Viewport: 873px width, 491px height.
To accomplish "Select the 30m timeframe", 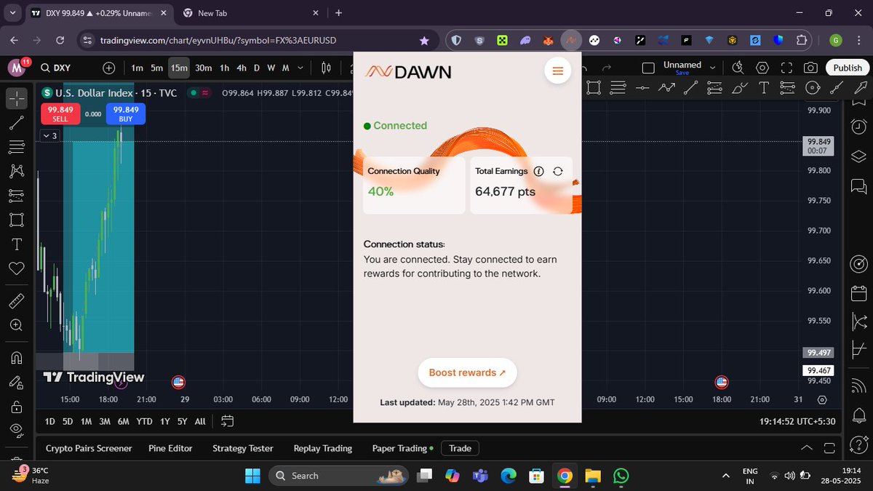I will pos(204,68).
